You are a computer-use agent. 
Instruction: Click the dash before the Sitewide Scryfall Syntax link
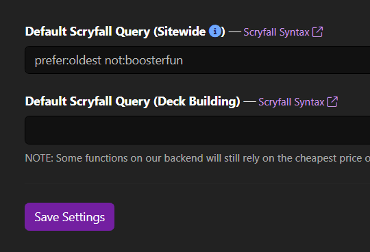(x=235, y=32)
